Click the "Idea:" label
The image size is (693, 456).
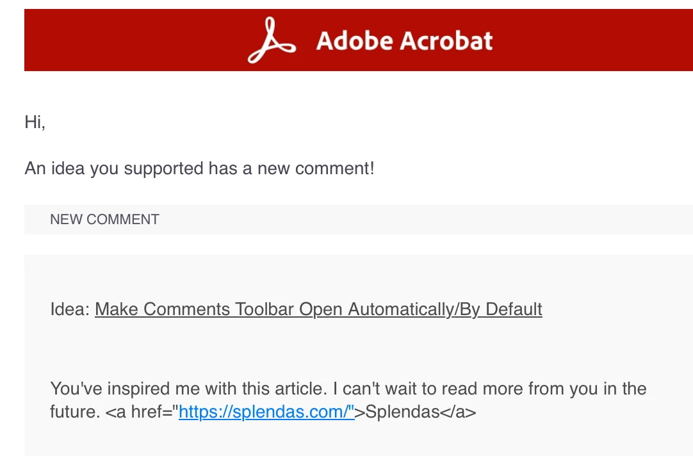pos(70,309)
